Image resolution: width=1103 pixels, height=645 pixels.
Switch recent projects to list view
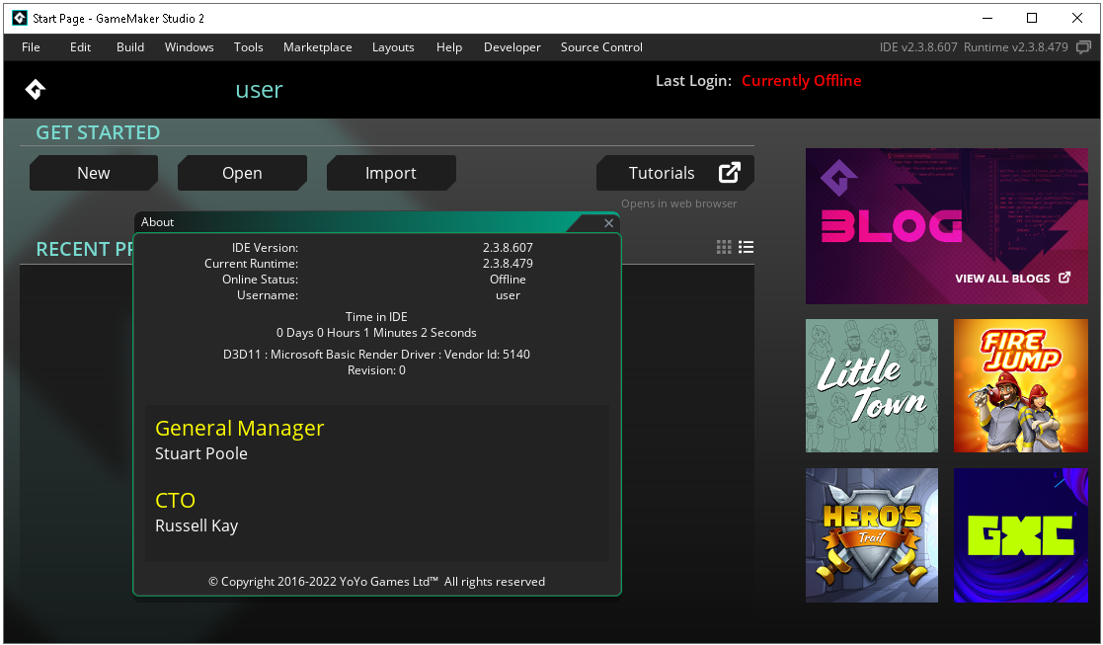[x=747, y=247]
